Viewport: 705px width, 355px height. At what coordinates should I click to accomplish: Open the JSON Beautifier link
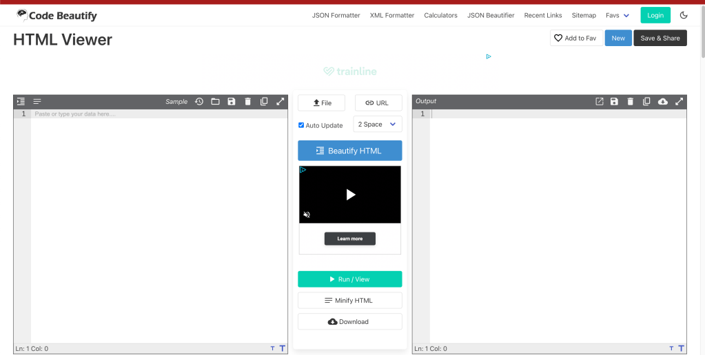[491, 15]
